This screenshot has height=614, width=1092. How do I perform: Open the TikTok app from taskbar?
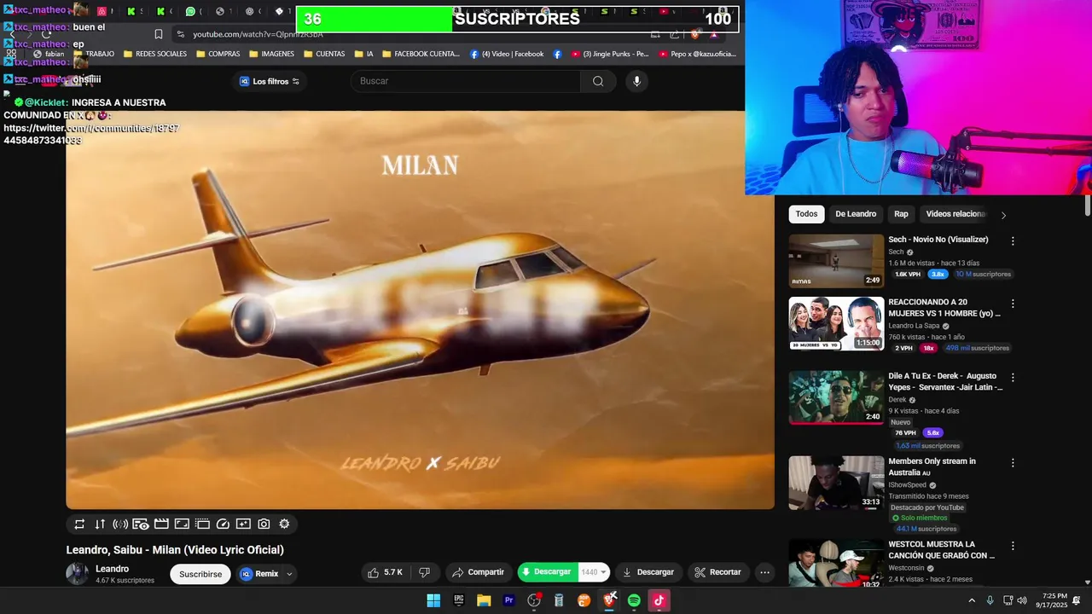coord(659,600)
